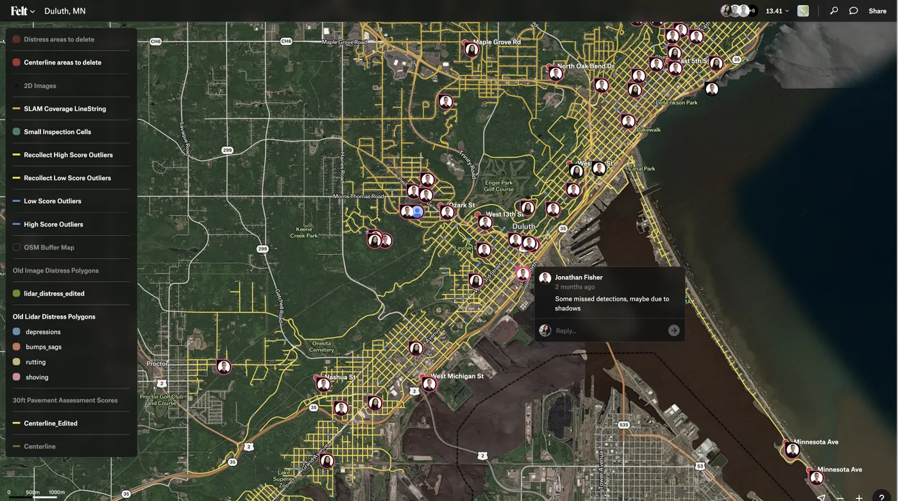Open the comments speech bubble icon
The height and width of the screenshot is (501, 898).
(x=854, y=11)
